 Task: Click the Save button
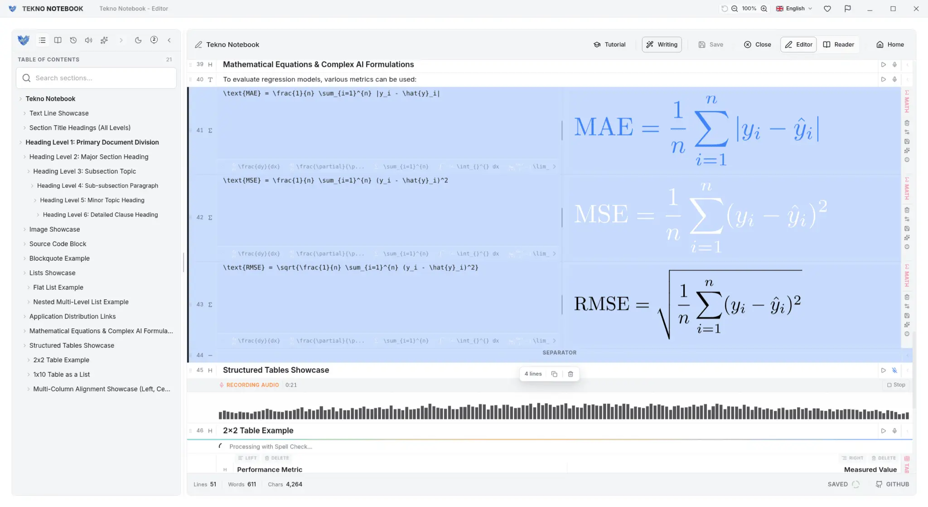coord(710,44)
